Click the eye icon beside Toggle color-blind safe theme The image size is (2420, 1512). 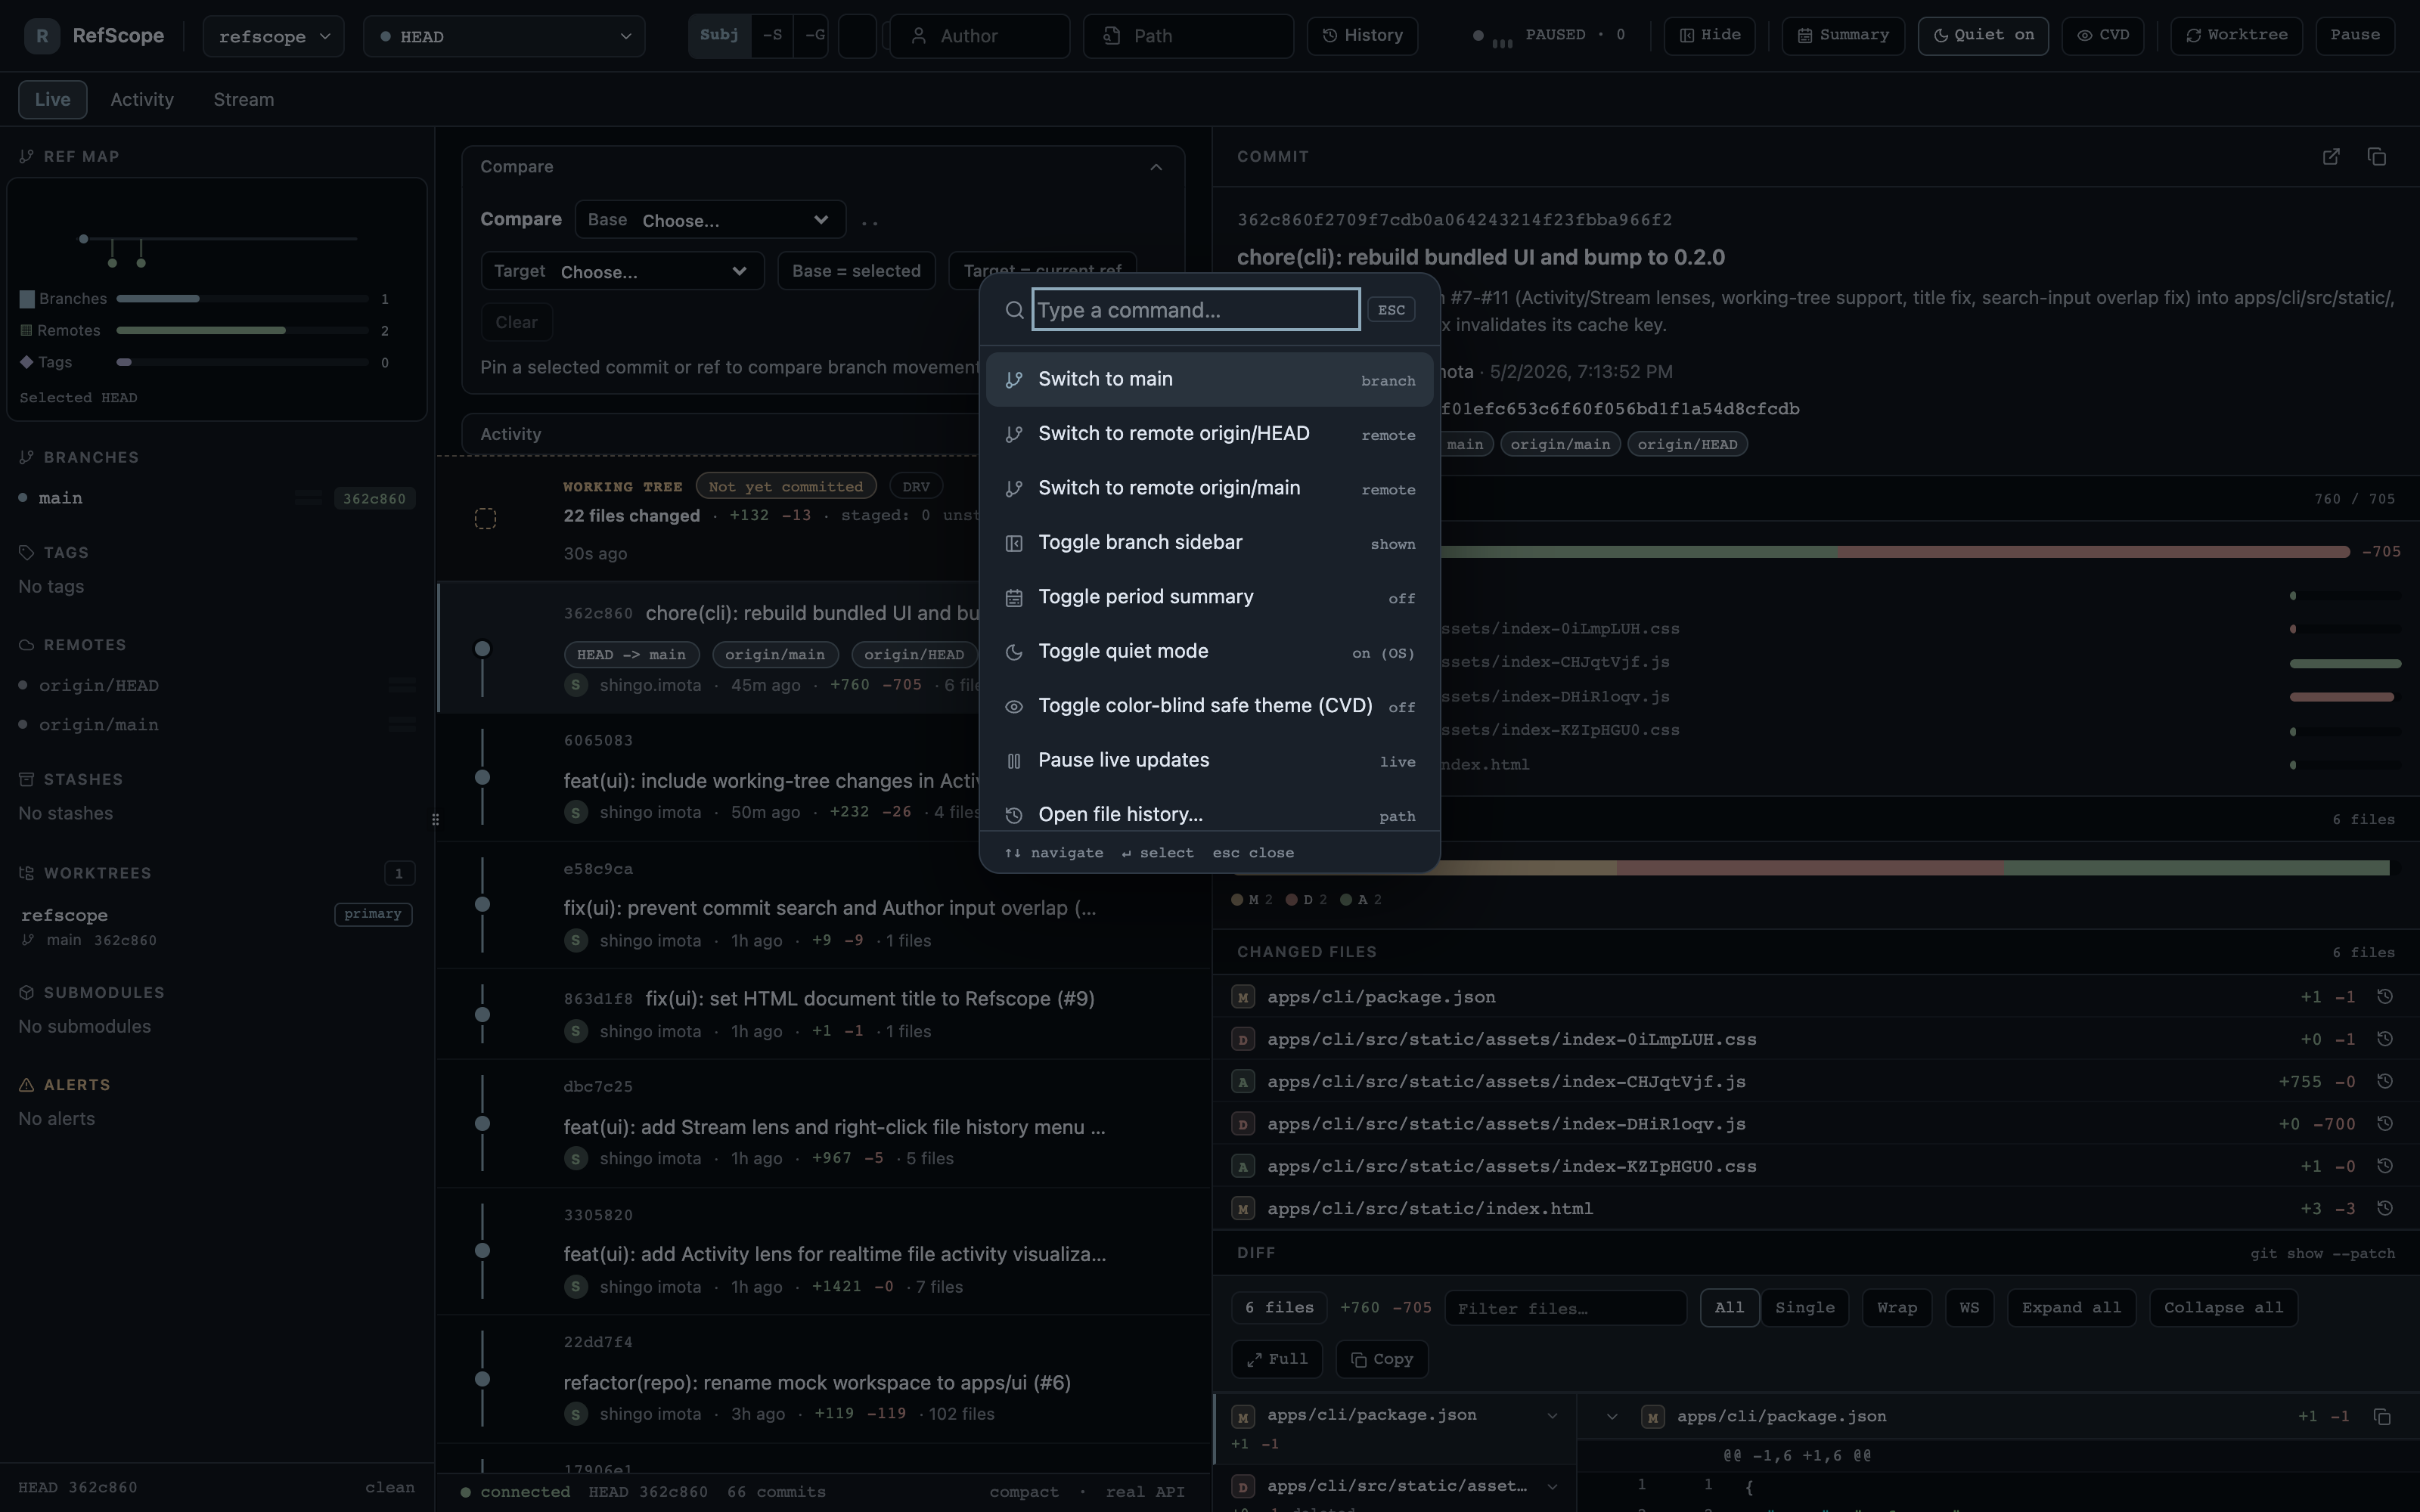(x=1014, y=707)
